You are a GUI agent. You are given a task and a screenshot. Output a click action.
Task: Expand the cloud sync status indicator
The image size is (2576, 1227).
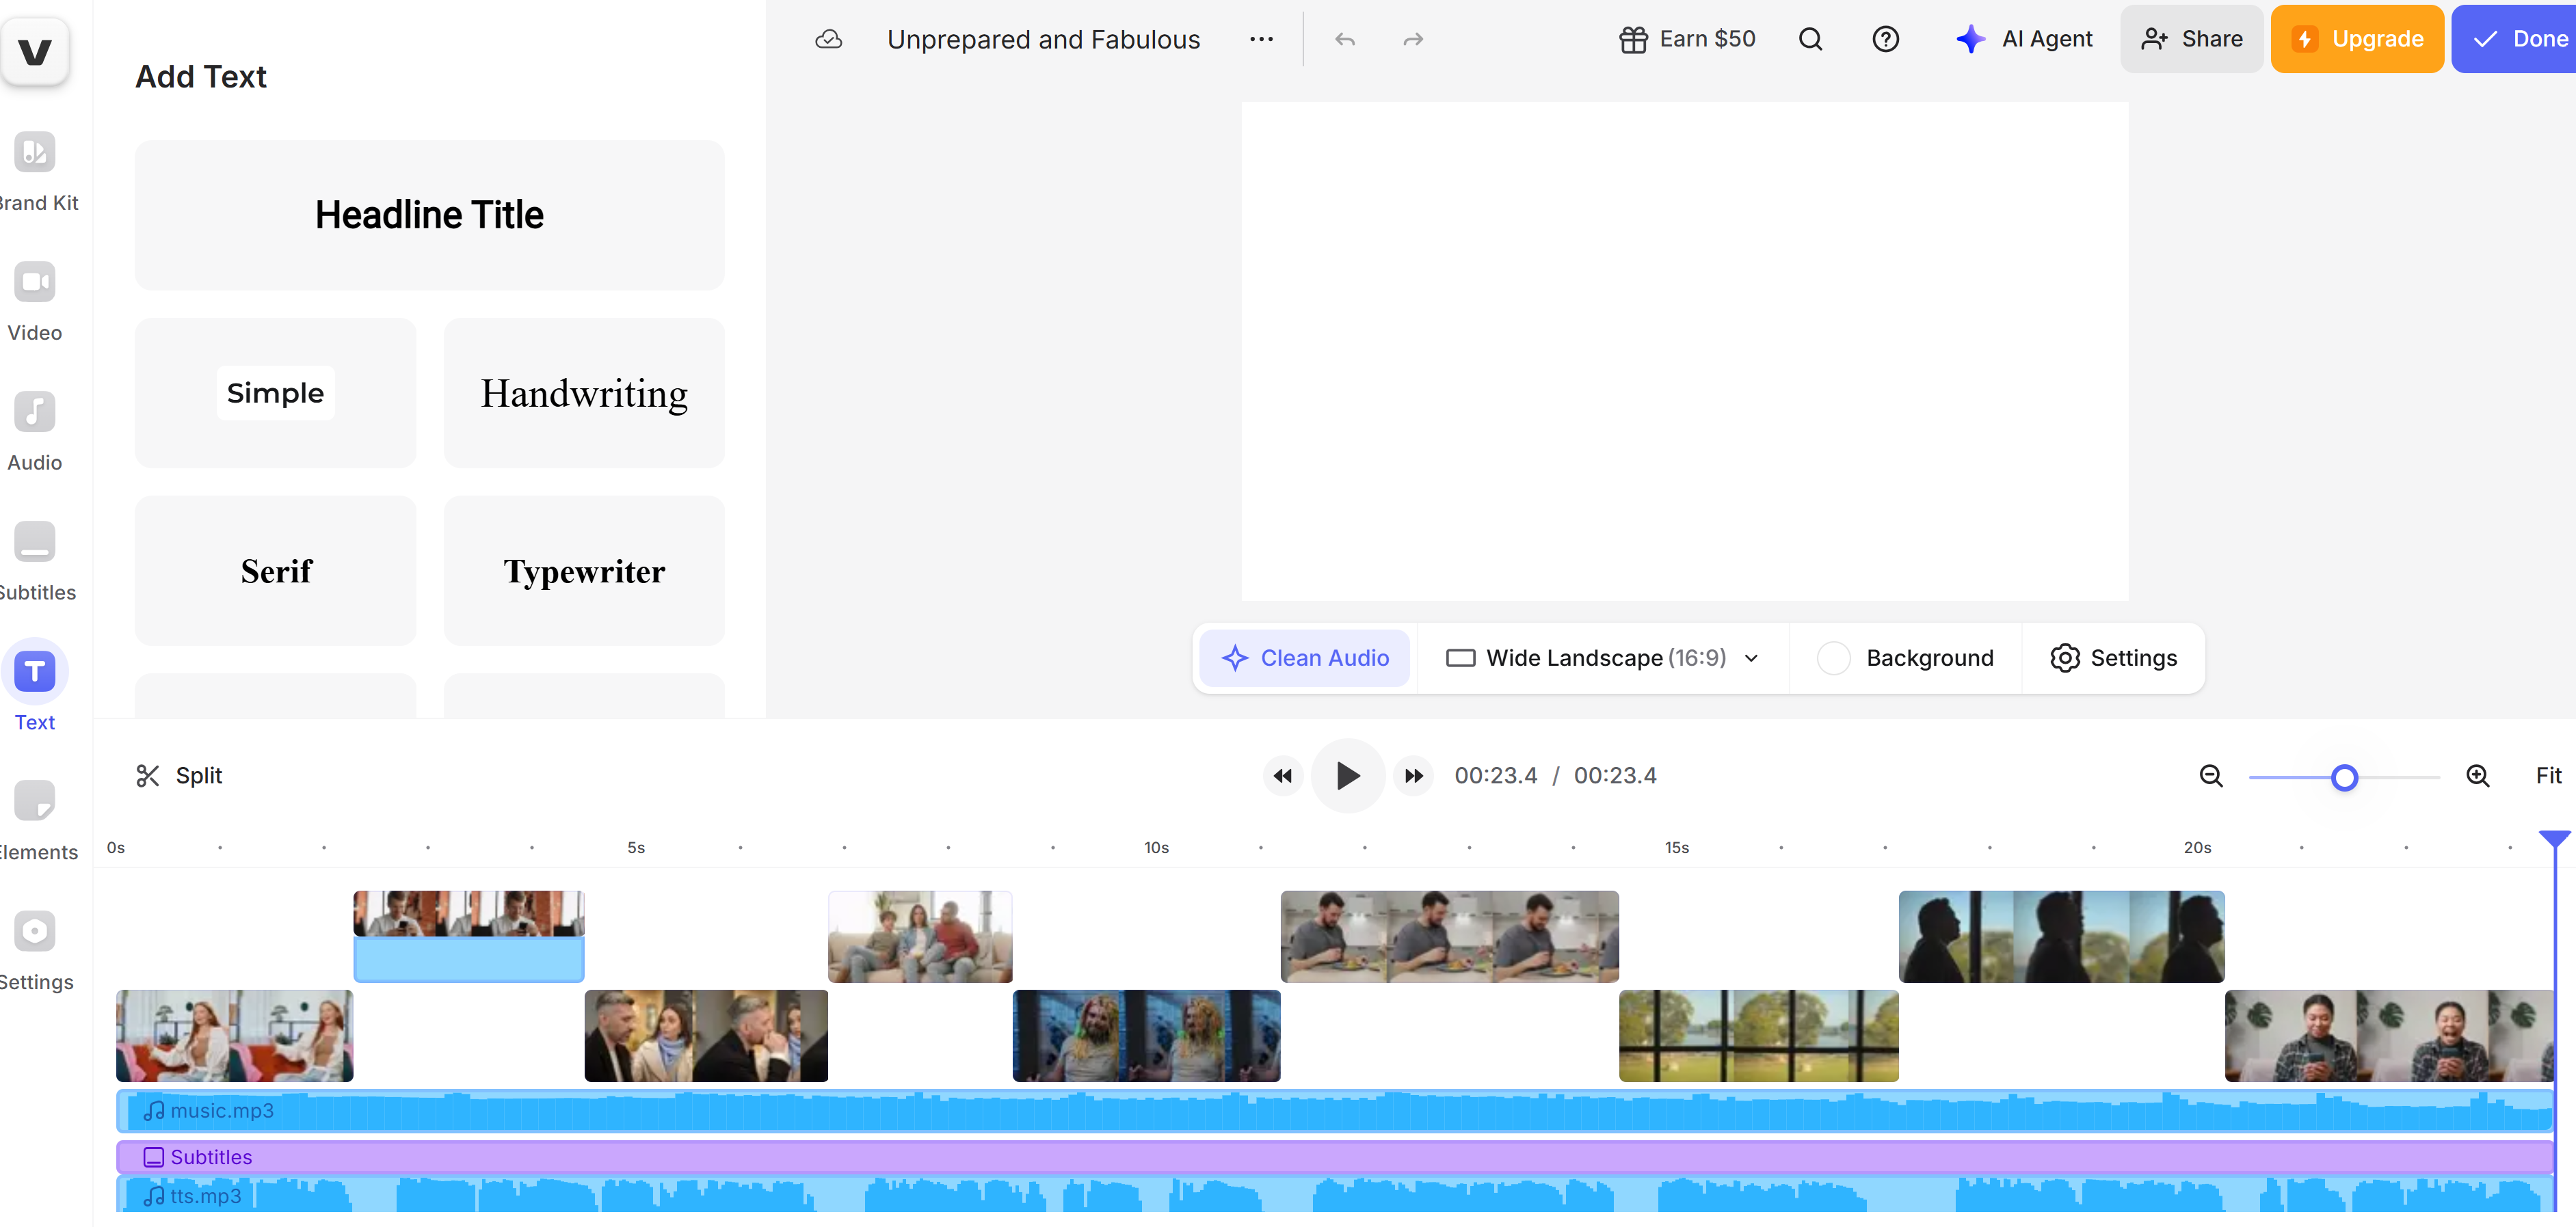[828, 39]
